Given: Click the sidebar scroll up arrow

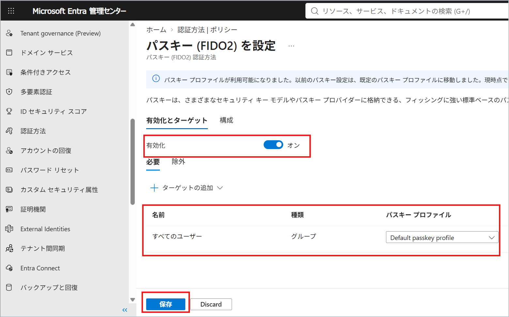Looking at the screenshot, I should point(132,24).
